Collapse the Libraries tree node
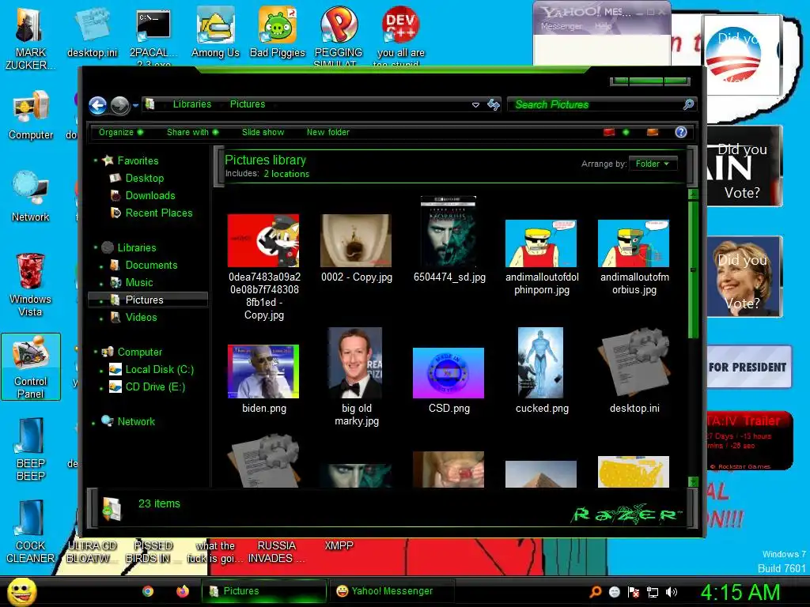Screen dimensions: 810x607 [96, 247]
